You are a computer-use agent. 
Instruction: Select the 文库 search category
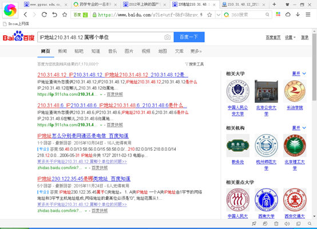coord(179,51)
